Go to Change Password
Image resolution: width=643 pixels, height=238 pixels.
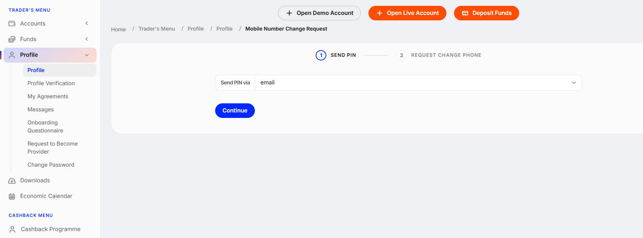51,165
